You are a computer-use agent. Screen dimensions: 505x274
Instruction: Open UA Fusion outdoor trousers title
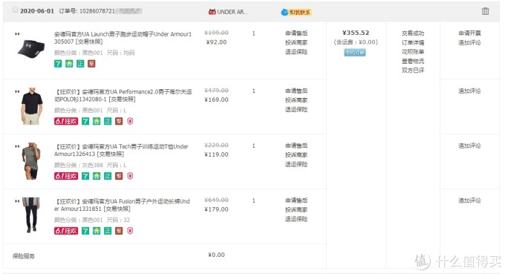click(122, 205)
